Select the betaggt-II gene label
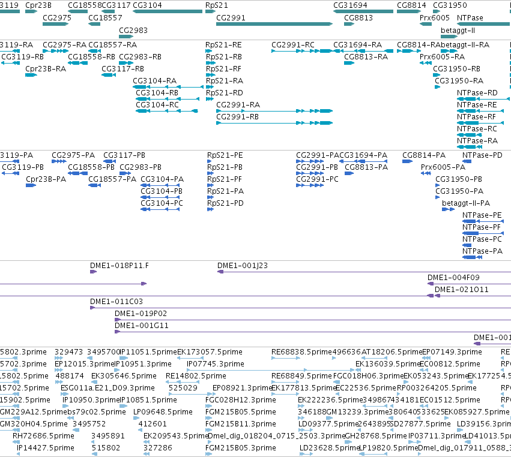The width and height of the screenshot is (511, 457). pyautogui.click(x=458, y=30)
